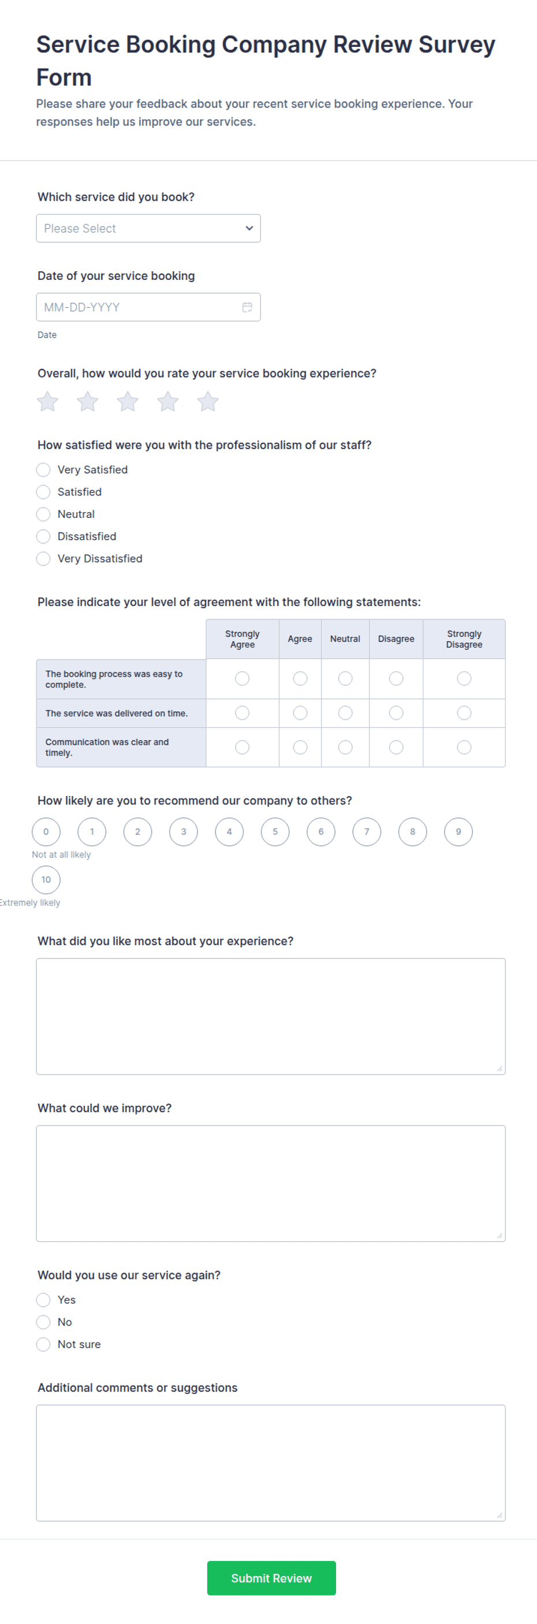Viewport: 537px width, 1624px height.
Task: Click the fourth rating star
Action: coord(167,402)
